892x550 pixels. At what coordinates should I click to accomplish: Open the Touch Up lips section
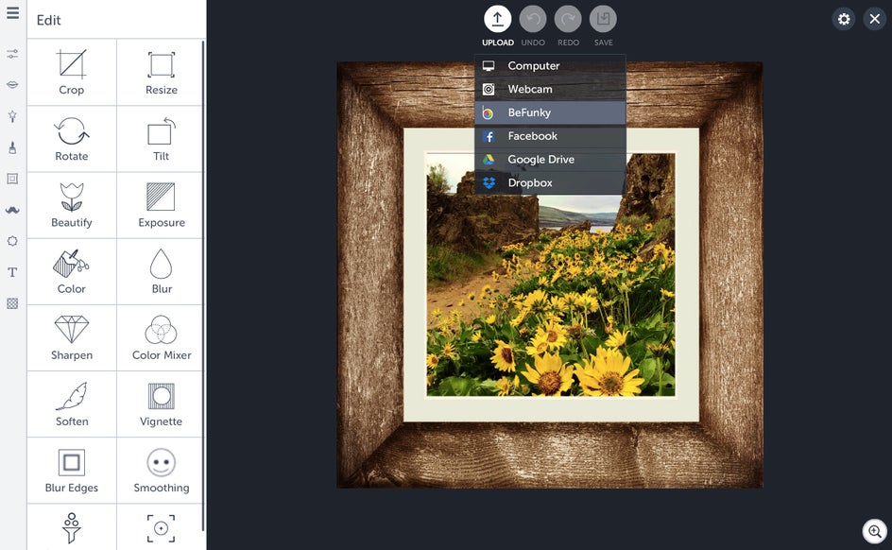[x=12, y=85]
